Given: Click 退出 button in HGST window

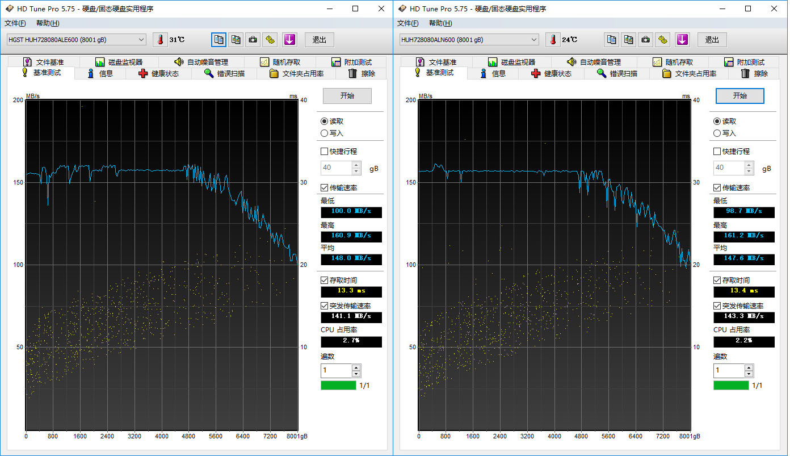Looking at the screenshot, I should (x=320, y=40).
